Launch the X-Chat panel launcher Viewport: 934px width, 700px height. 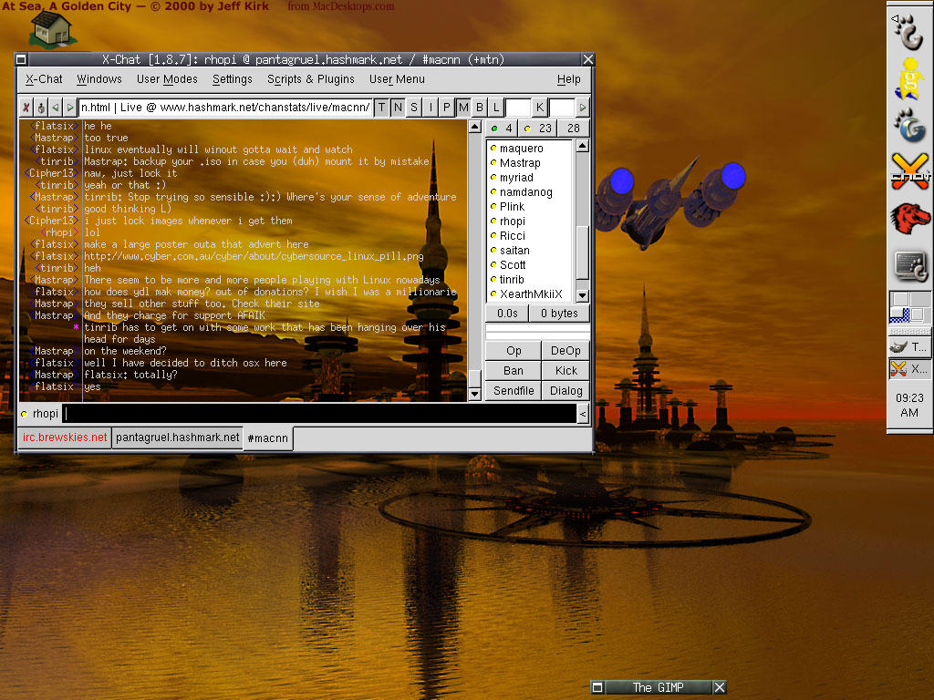click(909, 172)
